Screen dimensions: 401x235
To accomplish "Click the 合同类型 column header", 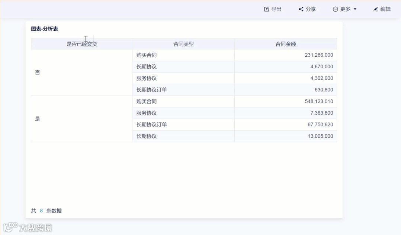I will (x=183, y=43).
